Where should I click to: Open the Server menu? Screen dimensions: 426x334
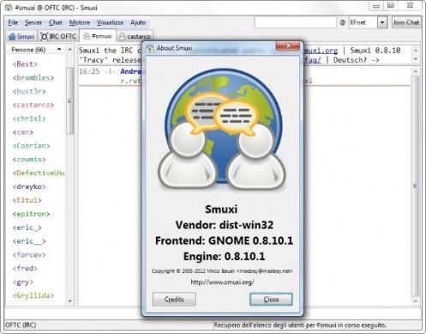point(33,22)
